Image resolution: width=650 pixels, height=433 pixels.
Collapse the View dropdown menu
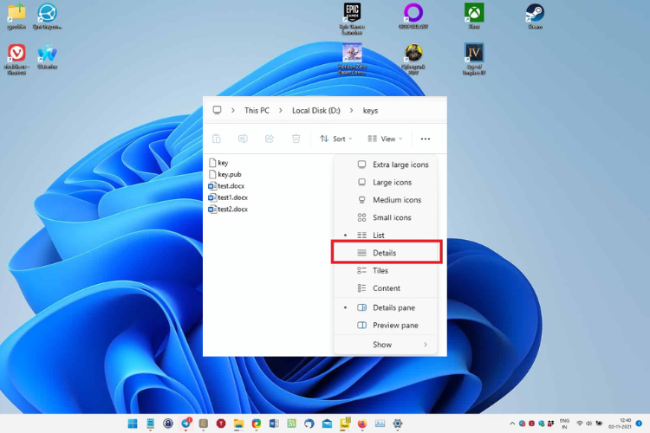pos(382,139)
